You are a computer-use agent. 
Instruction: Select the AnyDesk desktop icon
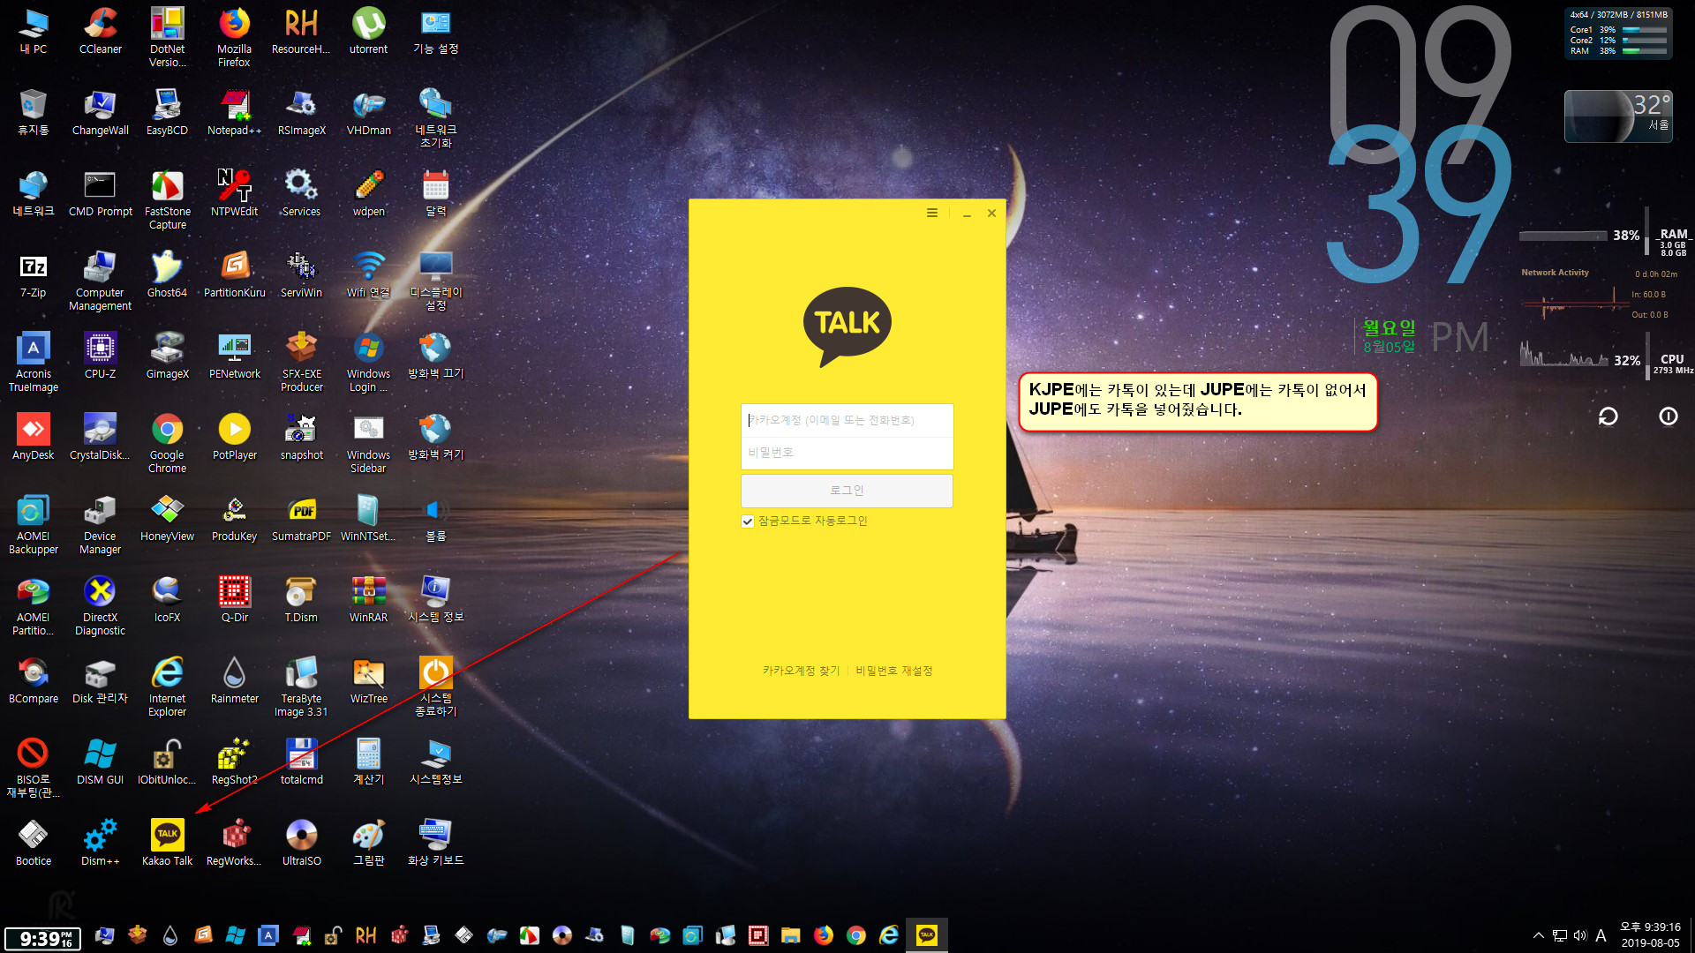(x=34, y=437)
